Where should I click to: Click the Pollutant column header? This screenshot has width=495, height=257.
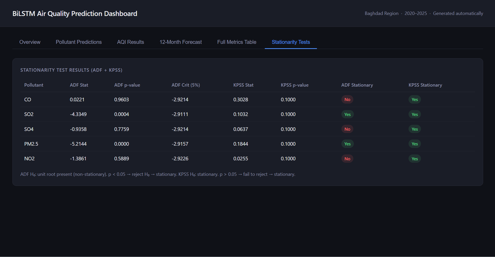point(34,85)
